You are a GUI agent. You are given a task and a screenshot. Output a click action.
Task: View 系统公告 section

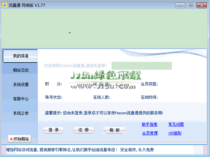tap(21, 113)
